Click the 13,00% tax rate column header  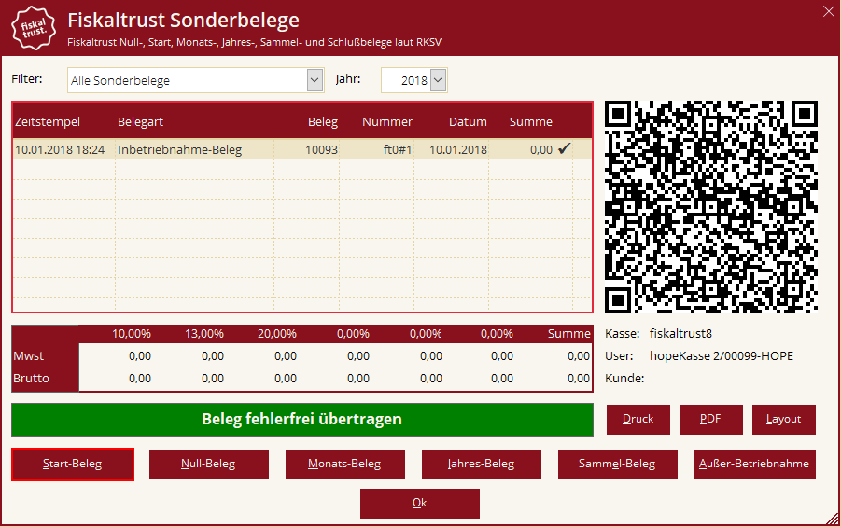pyautogui.click(x=204, y=334)
